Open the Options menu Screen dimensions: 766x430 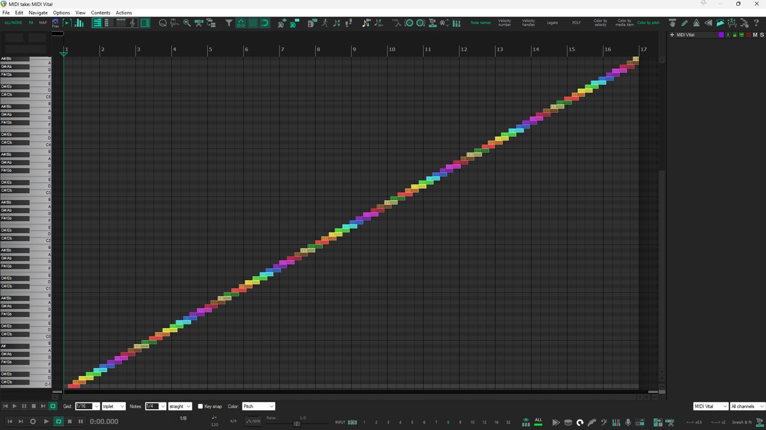click(x=61, y=13)
